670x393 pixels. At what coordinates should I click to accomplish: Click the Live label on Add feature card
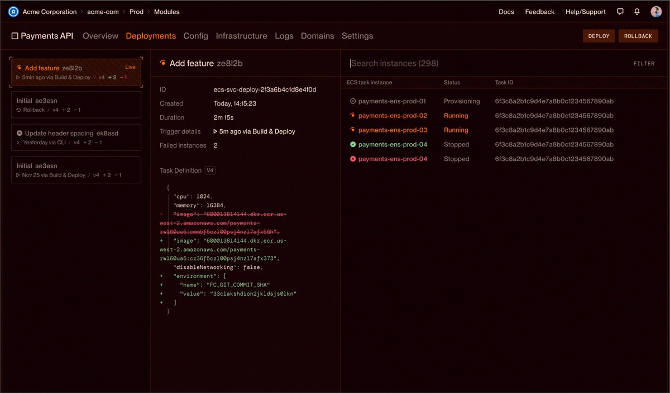[130, 67]
